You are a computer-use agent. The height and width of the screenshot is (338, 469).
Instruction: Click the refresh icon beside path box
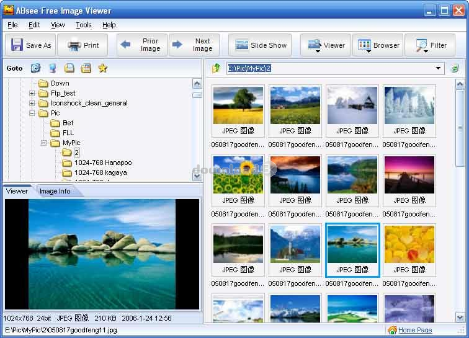(x=455, y=68)
